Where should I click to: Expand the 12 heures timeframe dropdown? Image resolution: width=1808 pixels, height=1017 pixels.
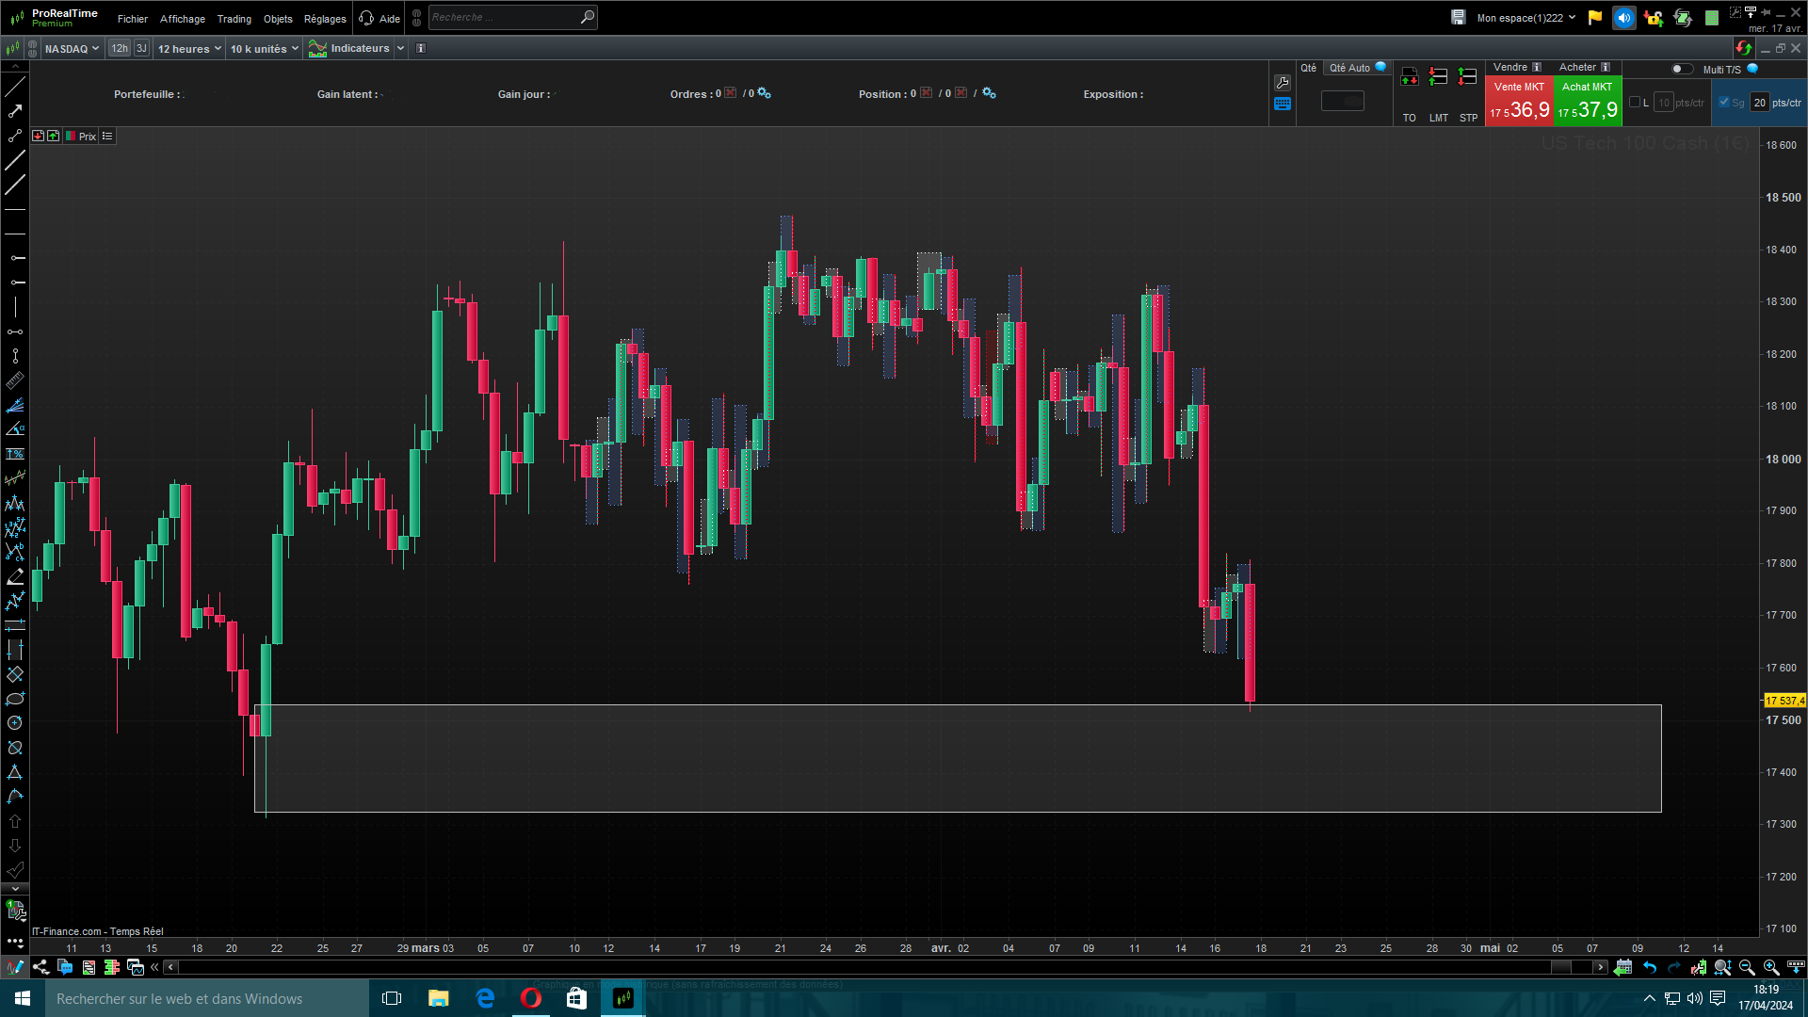pos(189,49)
